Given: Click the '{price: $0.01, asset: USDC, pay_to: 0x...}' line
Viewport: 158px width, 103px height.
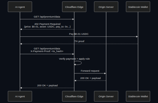Looking at the screenshot, I should coord(47,27).
